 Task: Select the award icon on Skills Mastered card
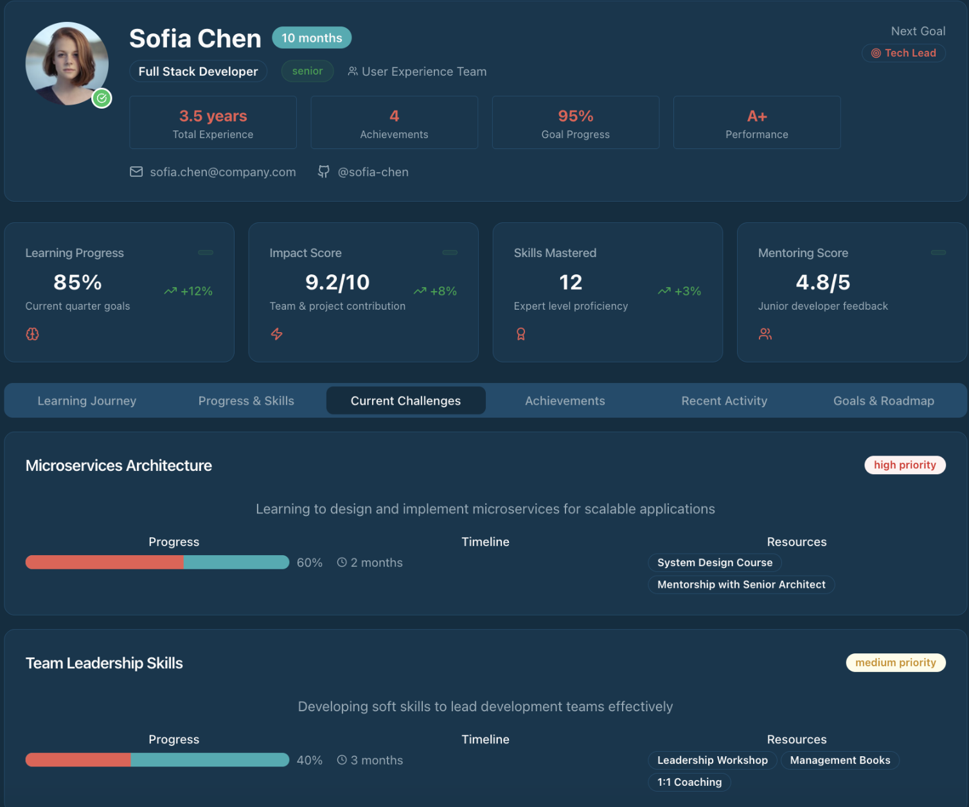(520, 333)
